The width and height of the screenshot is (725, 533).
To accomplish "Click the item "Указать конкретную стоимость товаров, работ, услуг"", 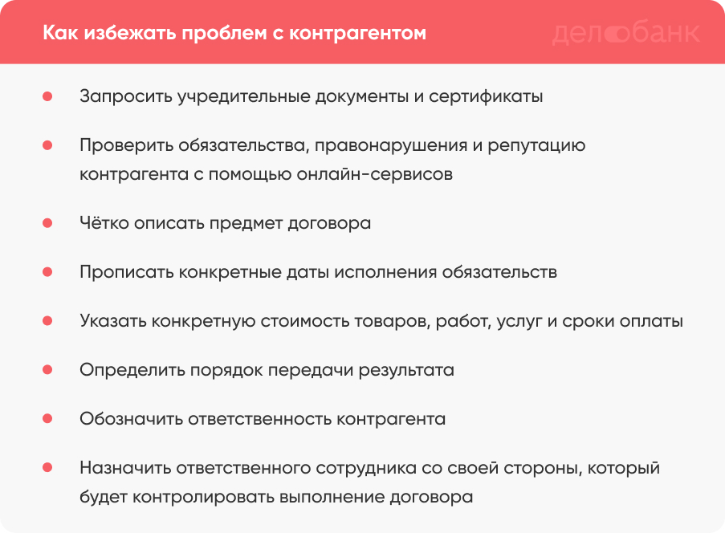I will (x=381, y=320).
